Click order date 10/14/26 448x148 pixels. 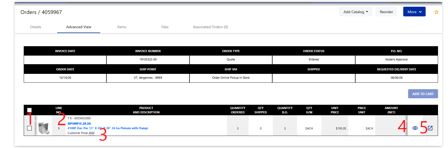(65, 78)
